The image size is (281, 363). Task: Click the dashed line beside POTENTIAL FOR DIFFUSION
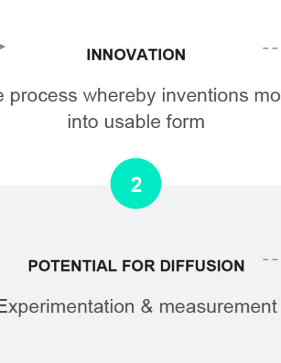(270, 260)
